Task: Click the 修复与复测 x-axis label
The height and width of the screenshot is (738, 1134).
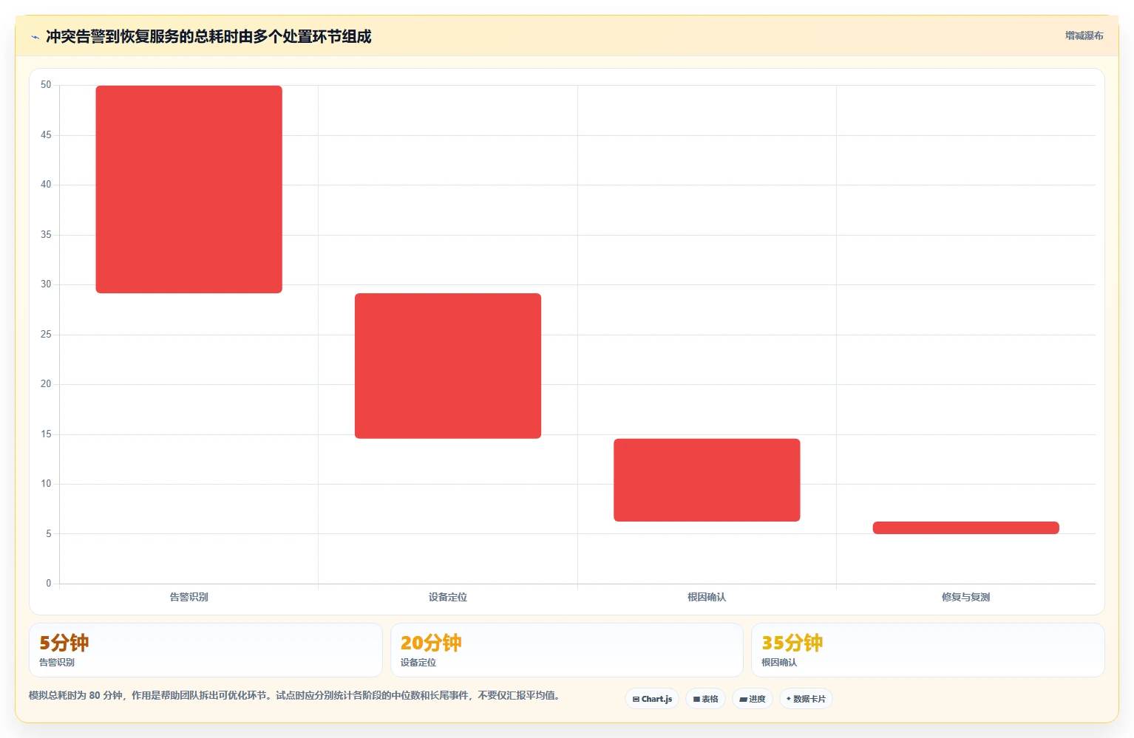Action: coord(965,597)
